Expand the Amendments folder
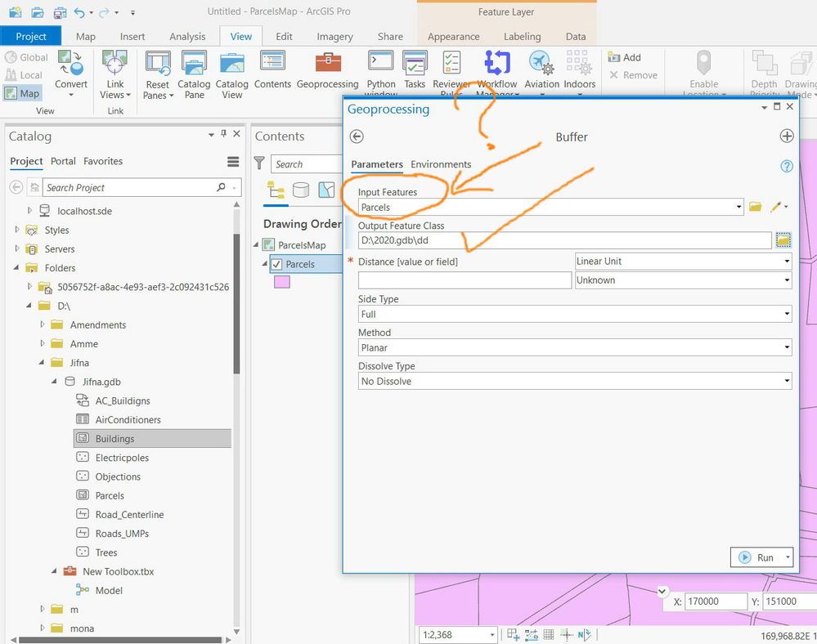 pyautogui.click(x=42, y=324)
